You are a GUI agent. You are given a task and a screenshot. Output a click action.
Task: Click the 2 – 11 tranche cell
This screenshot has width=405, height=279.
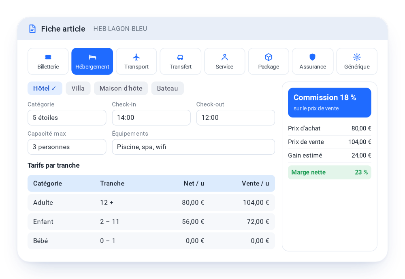click(x=109, y=221)
